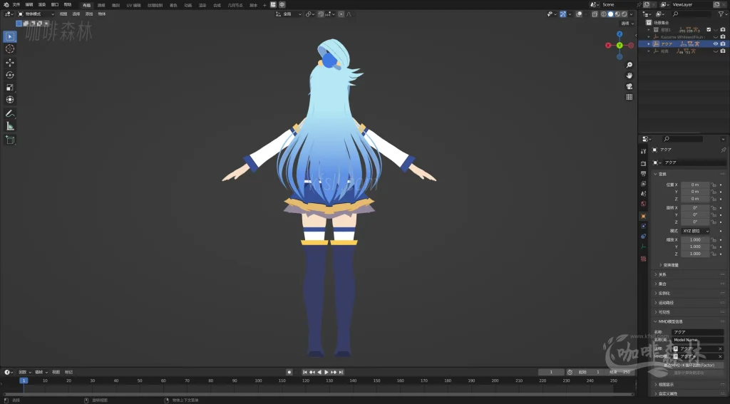Toggle snapping magnet icon
Screen dimensions: 730x404
point(321,14)
